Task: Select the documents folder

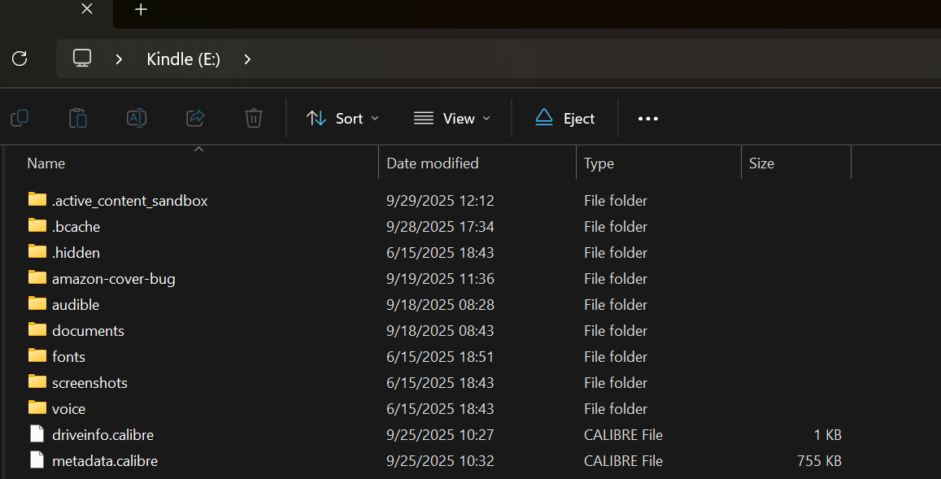Action: tap(88, 331)
